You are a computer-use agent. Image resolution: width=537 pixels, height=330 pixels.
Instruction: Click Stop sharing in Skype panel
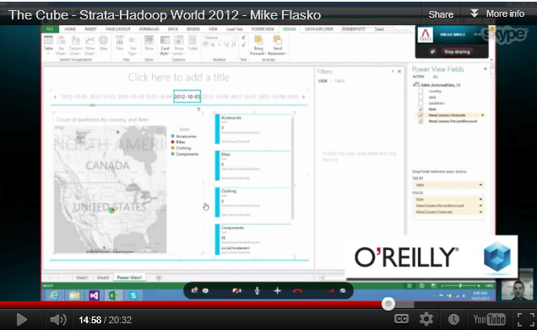click(x=457, y=51)
